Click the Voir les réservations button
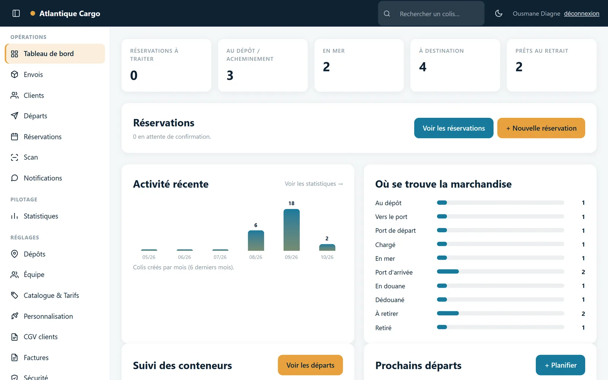This screenshot has height=380, width=608. click(454, 128)
